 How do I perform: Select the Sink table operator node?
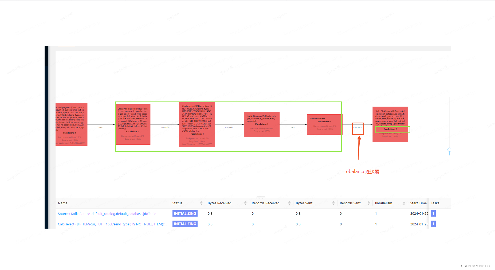pos(390,124)
